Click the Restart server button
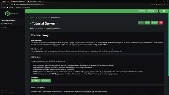The height and width of the screenshot is (95, 169). coord(154,23)
